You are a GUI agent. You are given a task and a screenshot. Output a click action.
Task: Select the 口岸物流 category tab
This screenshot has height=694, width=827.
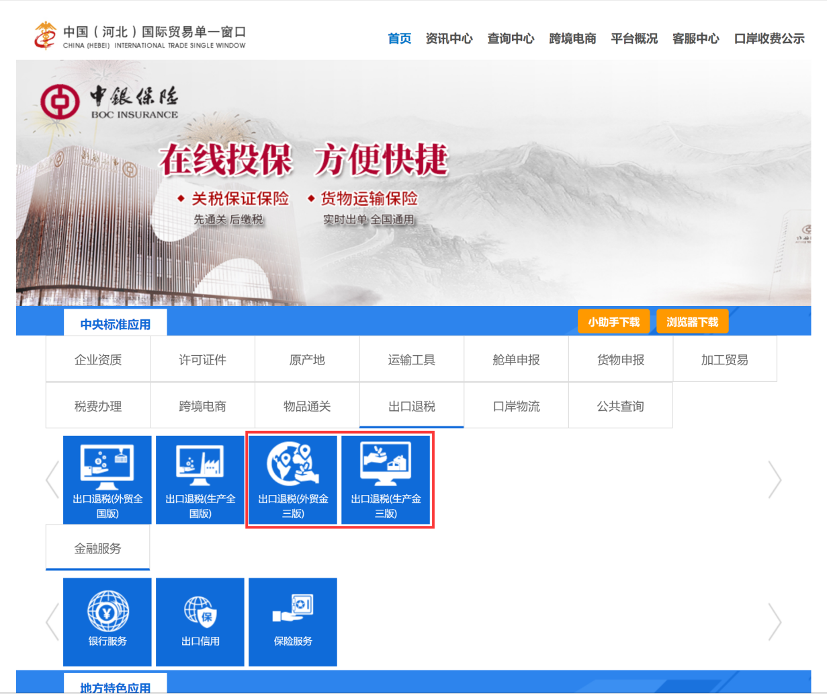click(516, 406)
